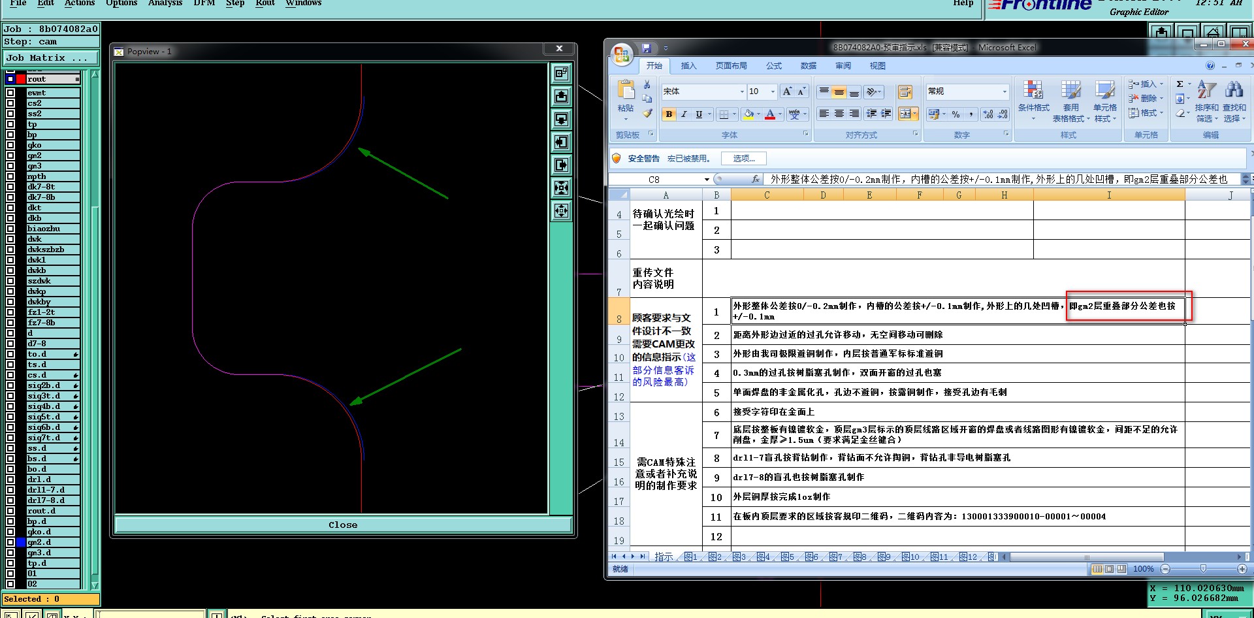Click the pan left icon in Popview

tap(561, 142)
